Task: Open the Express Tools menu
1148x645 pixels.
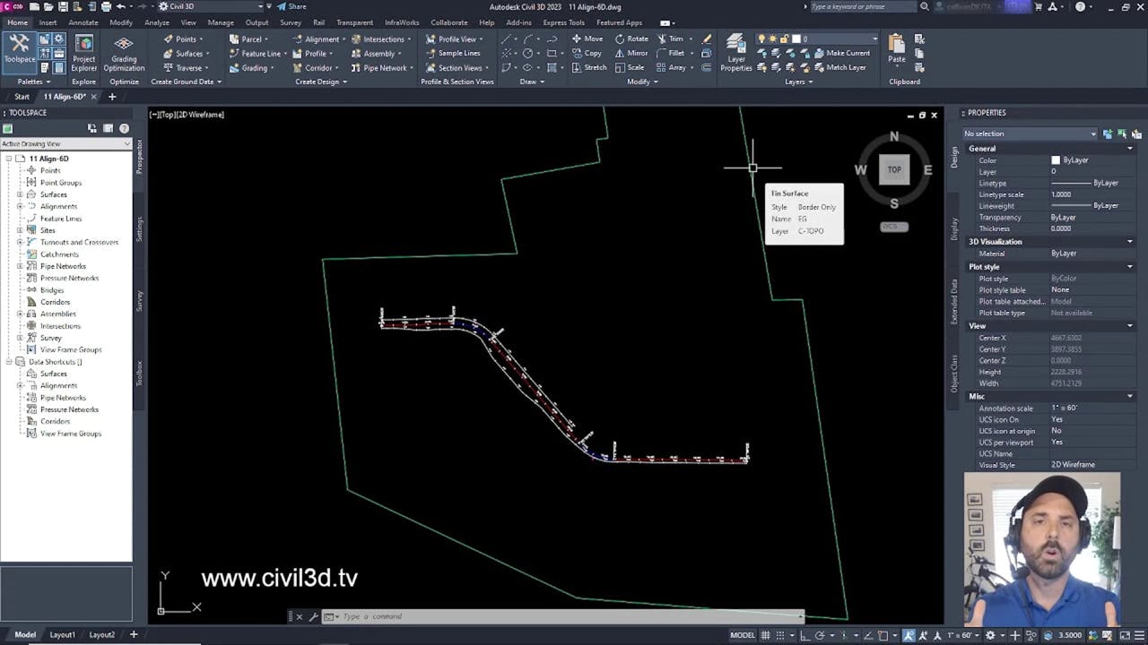Action: (x=563, y=22)
